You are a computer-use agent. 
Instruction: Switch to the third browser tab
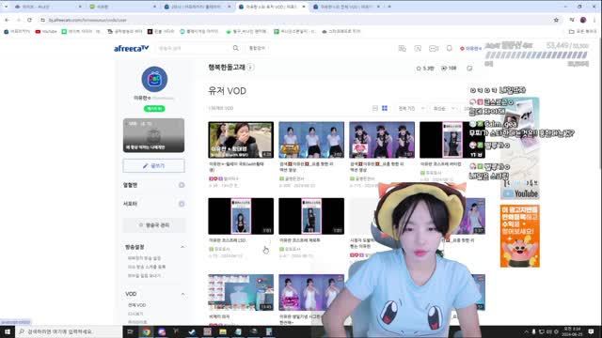pos(196,7)
